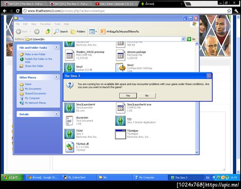Select Sims3LauncherW application icon
Viewport: 241px width, 189px height.
tap(69, 108)
